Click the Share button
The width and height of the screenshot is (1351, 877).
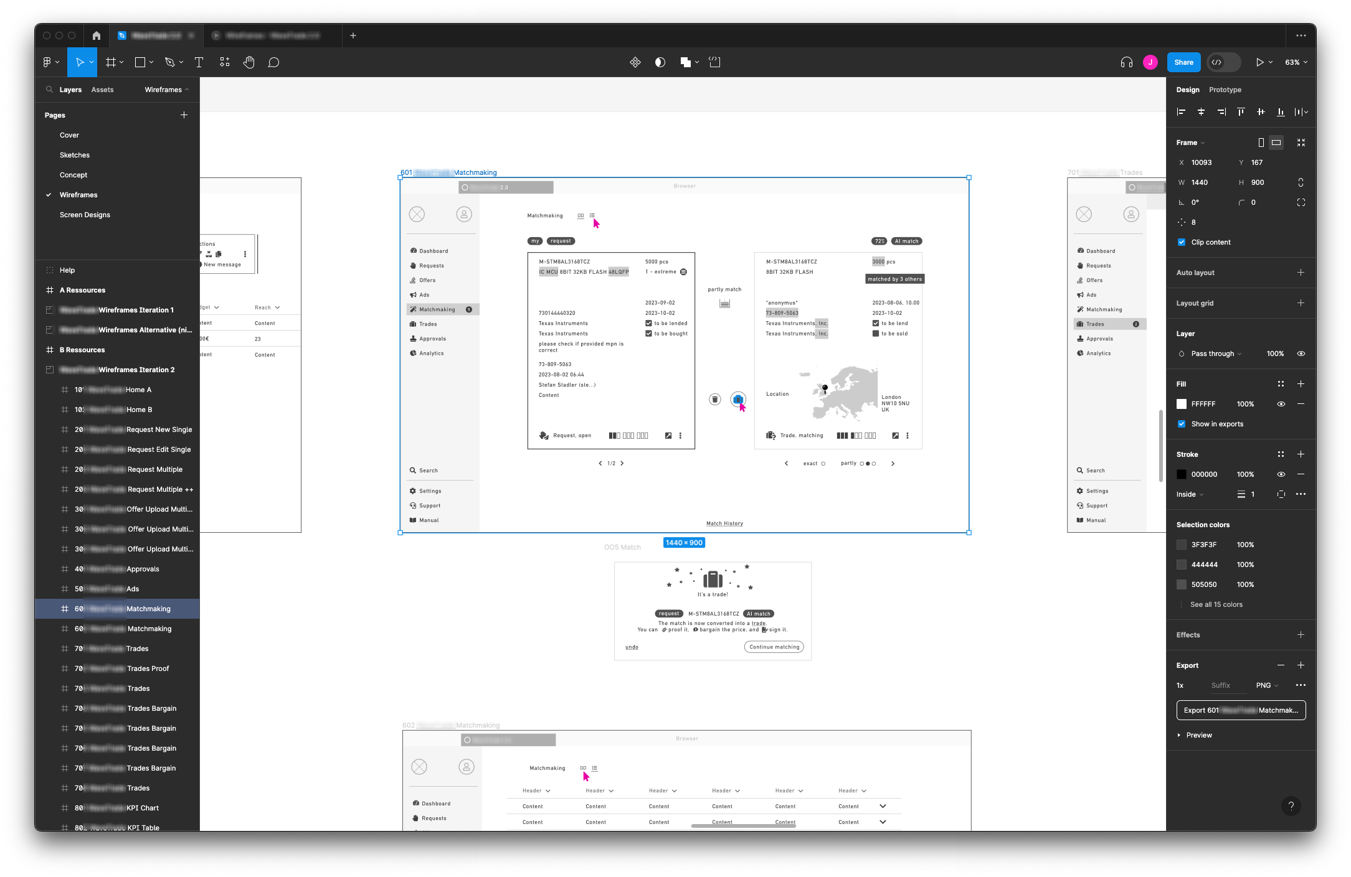tap(1183, 62)
